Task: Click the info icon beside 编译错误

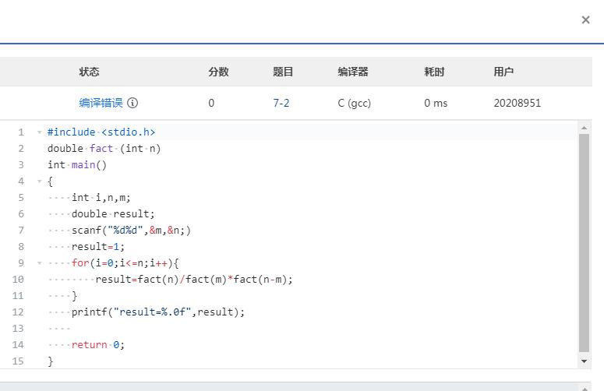Action: tap(132, 103)
